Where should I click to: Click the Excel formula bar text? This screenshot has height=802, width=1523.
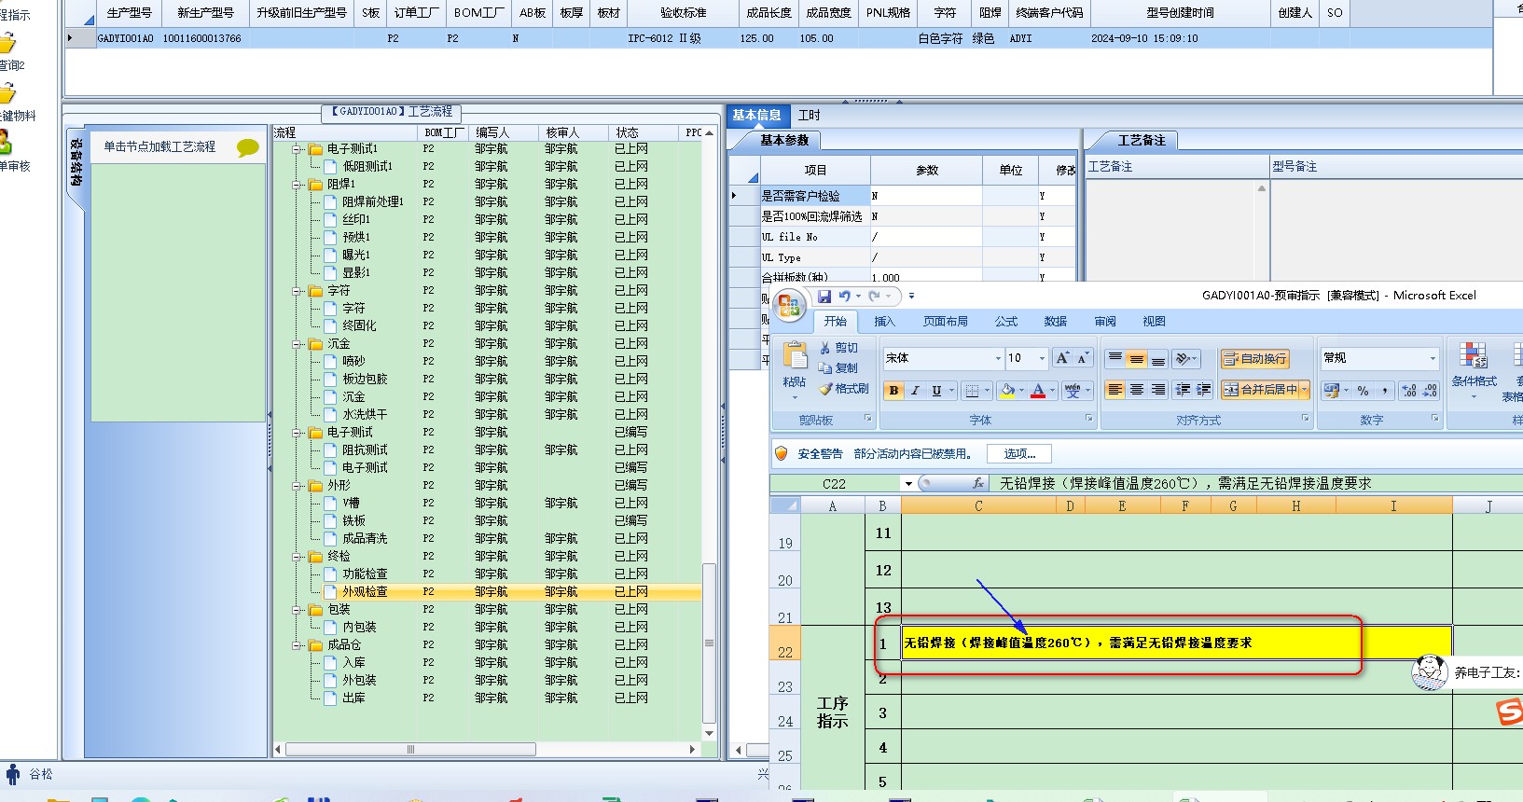(x=1185, y=484)
